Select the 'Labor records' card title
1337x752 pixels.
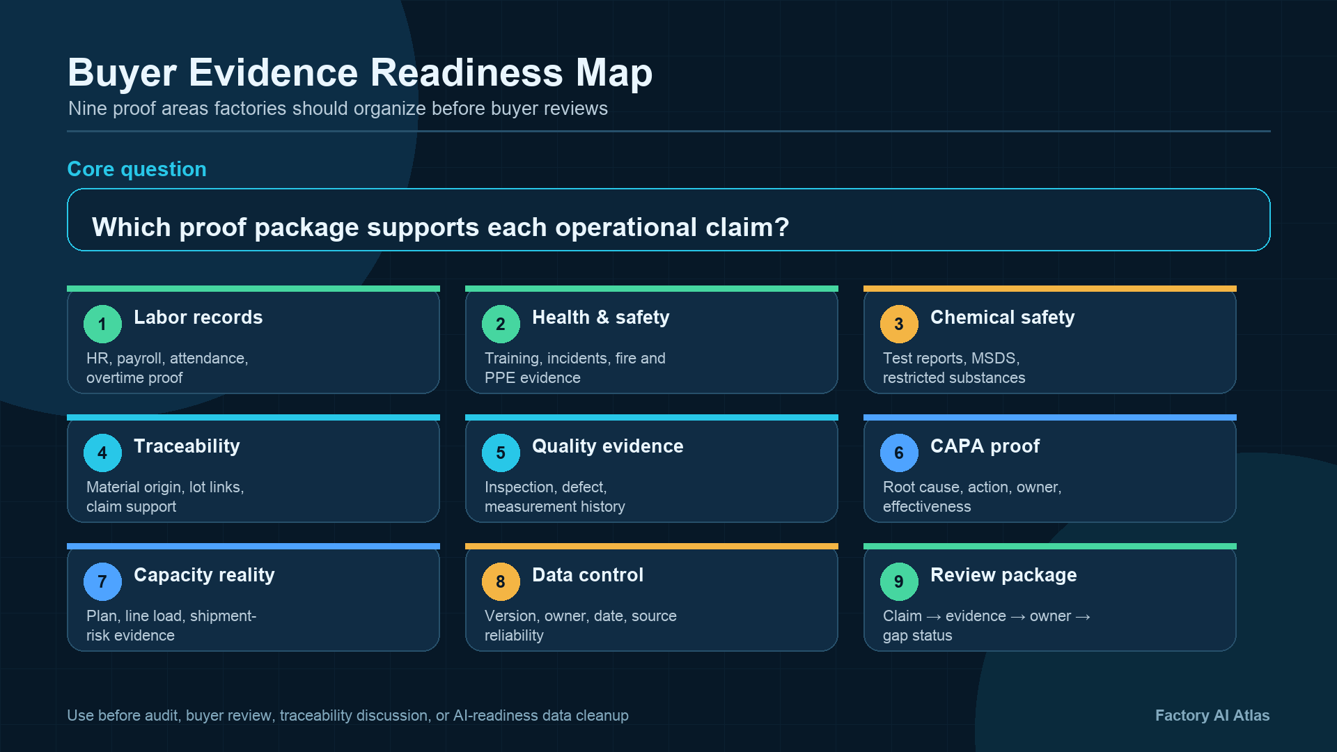[198, 318]
